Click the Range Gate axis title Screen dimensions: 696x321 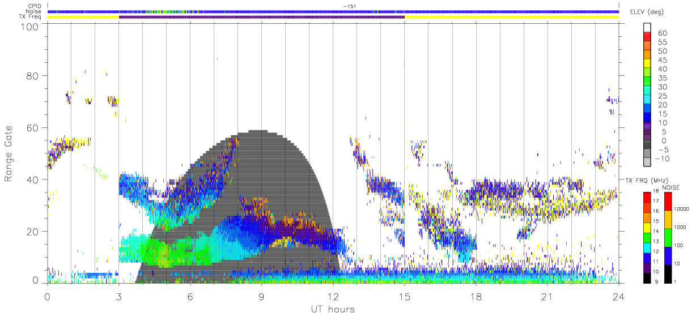tap(9, 154)
